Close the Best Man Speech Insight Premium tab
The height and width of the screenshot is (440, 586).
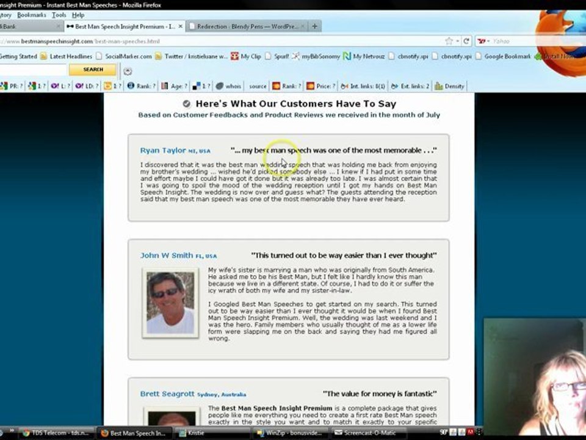point(181,26)
